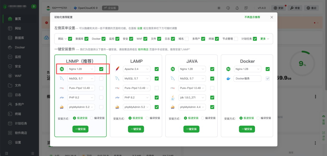Image resolution: width=327 pixels, height=156 pixels.
Task: Enable the 域名 menu checkbox
Action: pyautogui.click(x=187, y=39)
